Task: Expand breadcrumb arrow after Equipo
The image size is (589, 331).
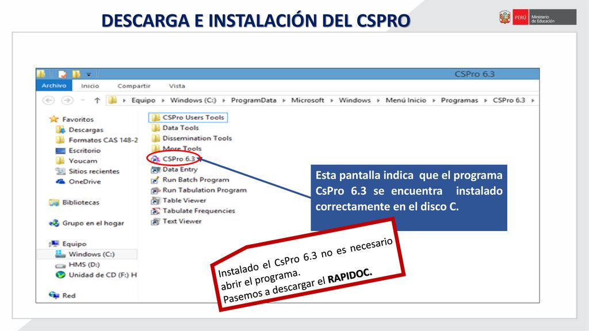Action: (x=163, y=101)
